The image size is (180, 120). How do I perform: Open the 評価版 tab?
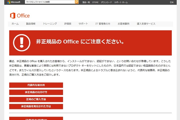pos(68,24)
